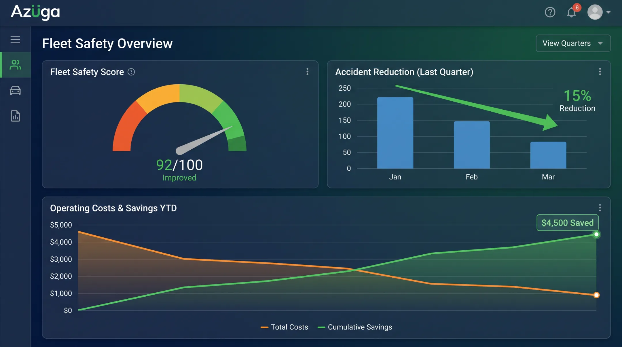Click the green savings endpoint marker
The width and height of the screenshot is (622, 347).
(596, 234)
